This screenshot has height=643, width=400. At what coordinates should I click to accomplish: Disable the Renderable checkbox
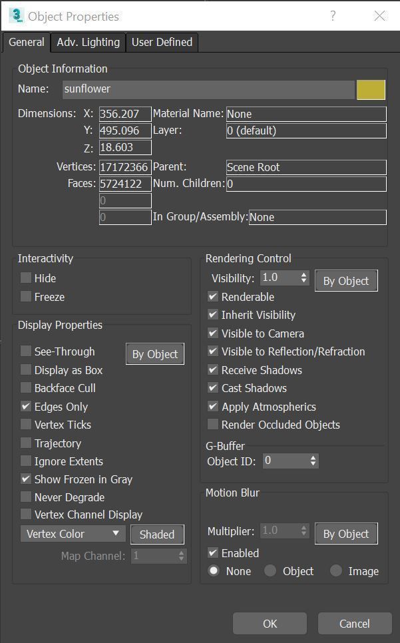(x=213, y=297)
